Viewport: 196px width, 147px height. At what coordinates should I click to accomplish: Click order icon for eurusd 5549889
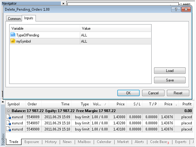9,117
